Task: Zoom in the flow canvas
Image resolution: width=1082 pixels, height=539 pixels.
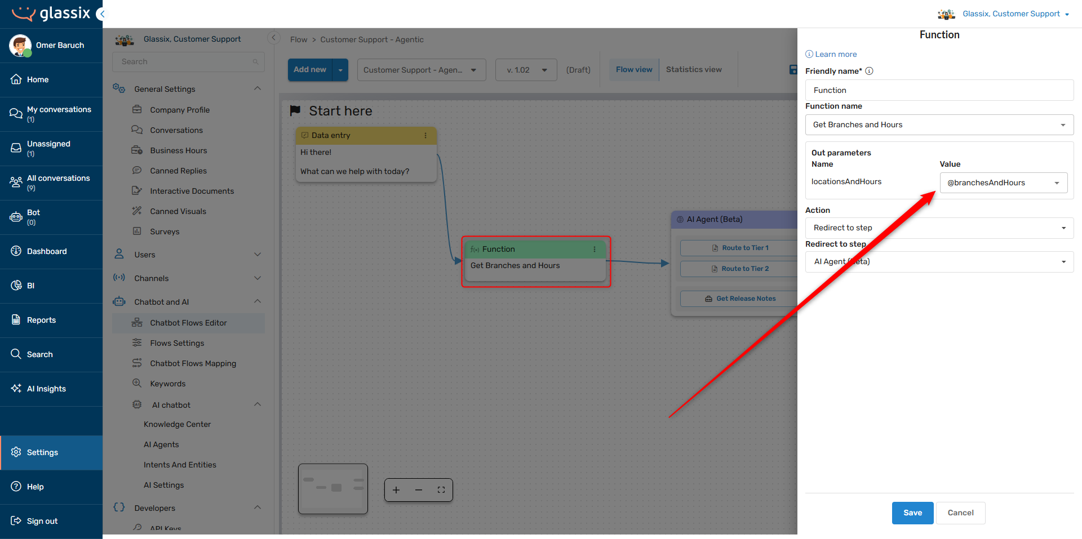Action: [x=396, y=490]
